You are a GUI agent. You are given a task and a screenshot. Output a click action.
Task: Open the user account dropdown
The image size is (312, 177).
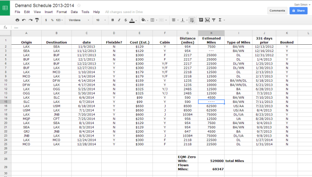(x=302, y=4)
